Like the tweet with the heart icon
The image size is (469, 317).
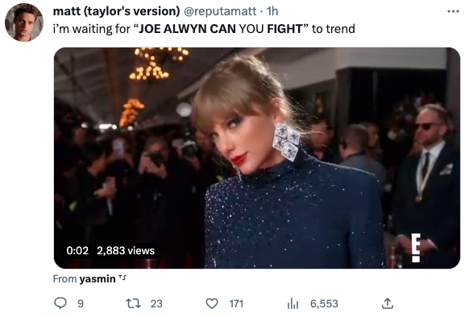tap(212, 303)
